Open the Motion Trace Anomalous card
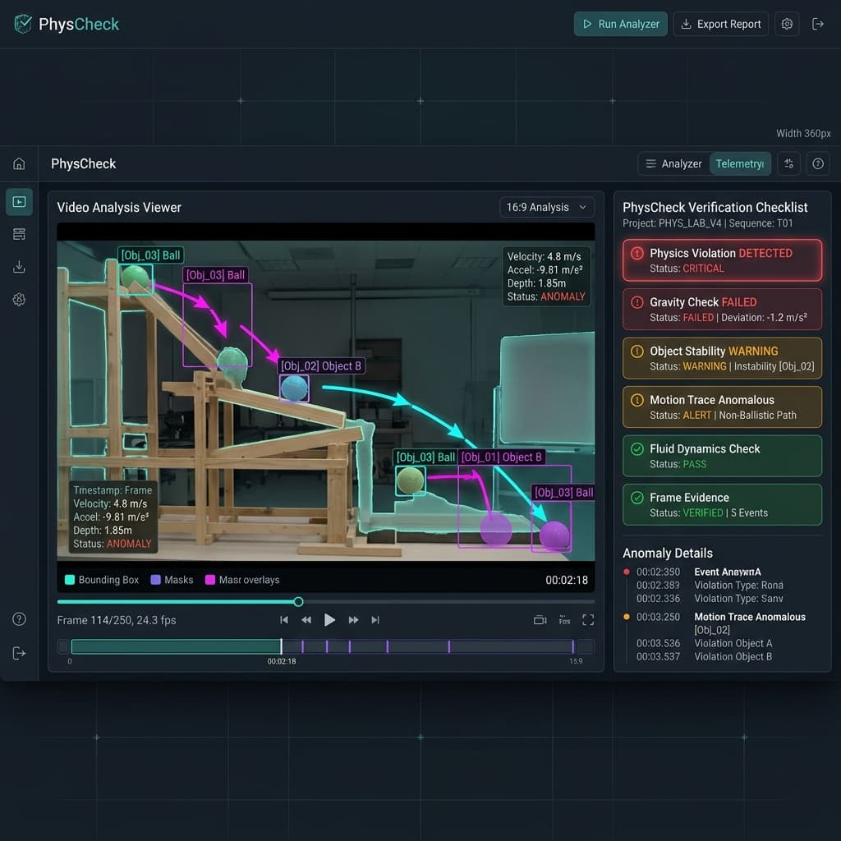841x841 pixels. click(722, 407)
